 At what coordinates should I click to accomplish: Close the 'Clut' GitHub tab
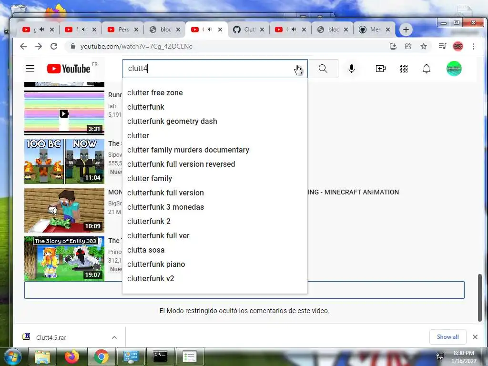(262, 30)
